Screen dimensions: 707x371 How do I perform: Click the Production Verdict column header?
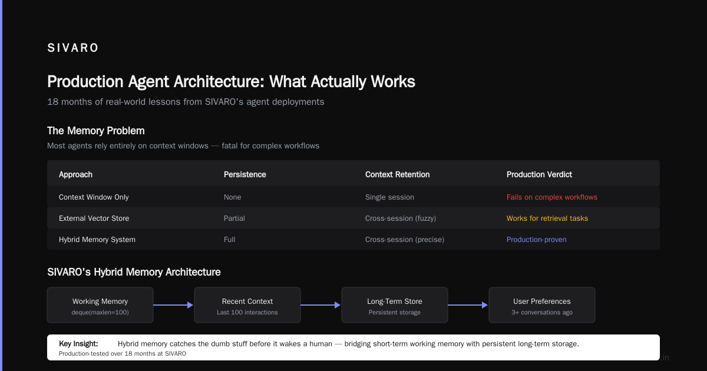coord(539,174)
